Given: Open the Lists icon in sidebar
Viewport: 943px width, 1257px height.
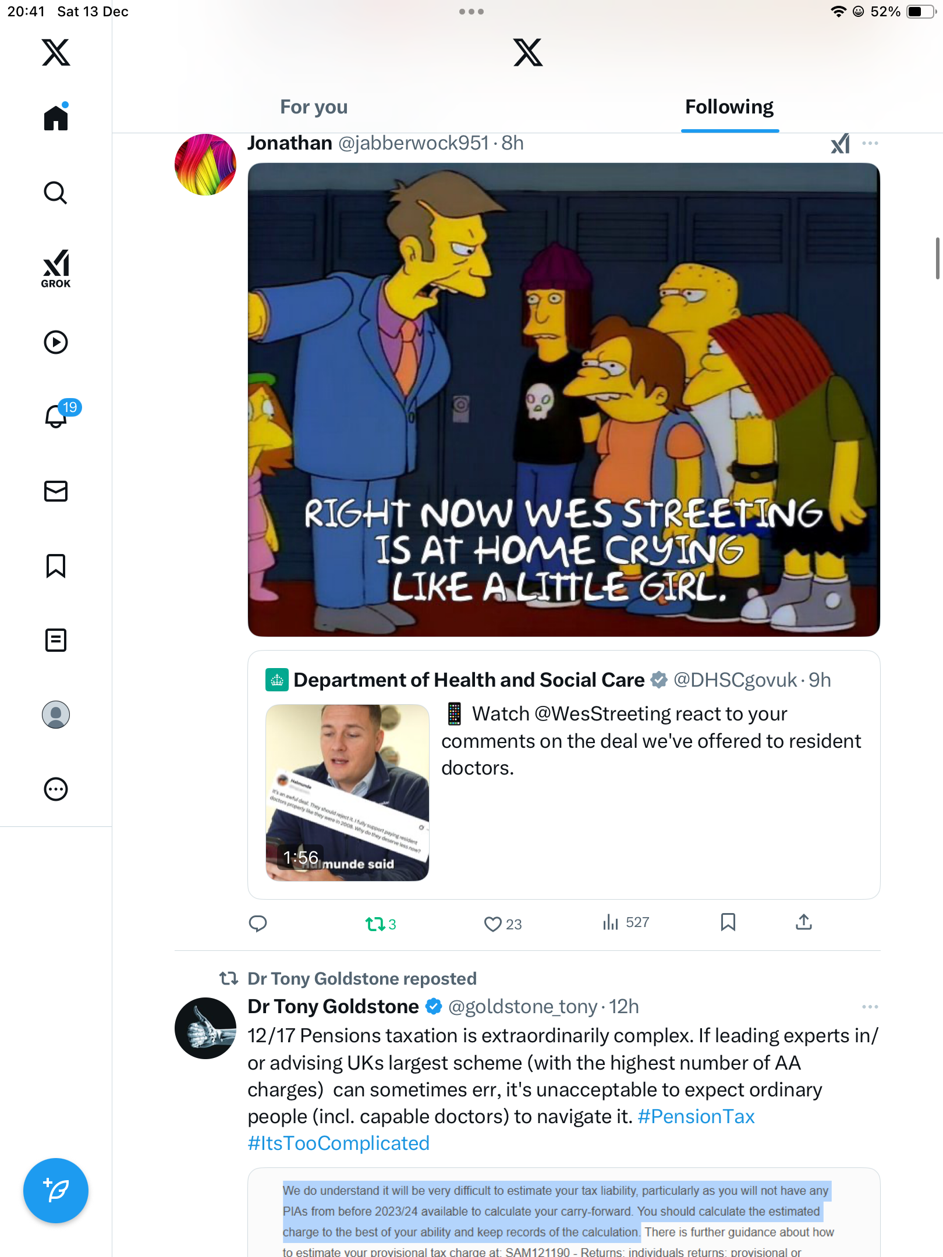Looking at the screenshot, I should point(56,640).
